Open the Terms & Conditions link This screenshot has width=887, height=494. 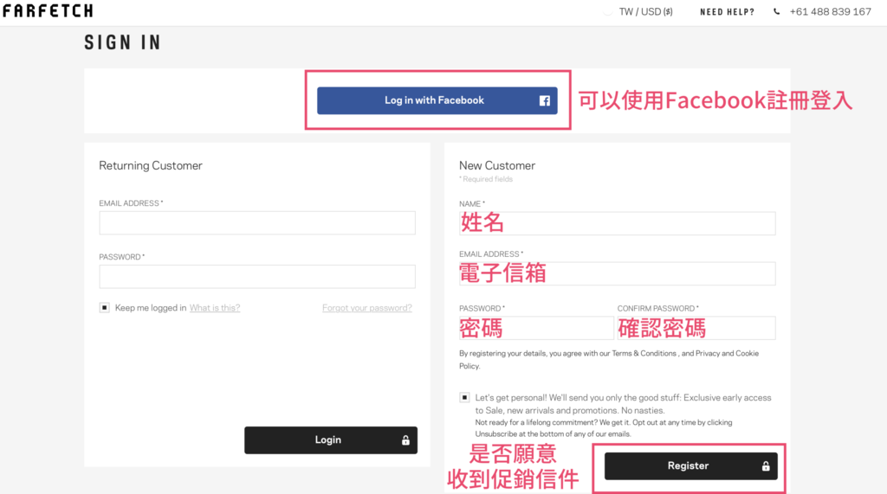click(644, 353)
